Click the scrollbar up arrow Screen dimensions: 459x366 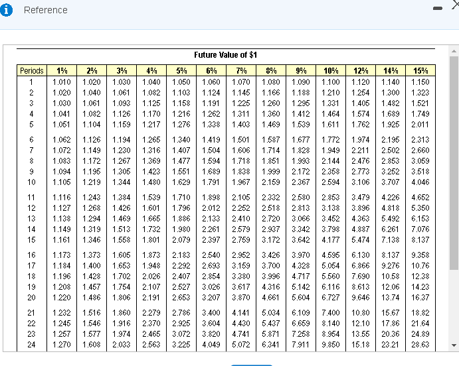point(454,51)
